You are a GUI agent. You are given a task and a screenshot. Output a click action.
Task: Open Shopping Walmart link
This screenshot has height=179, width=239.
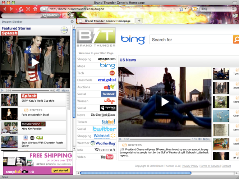coord(97,136)
